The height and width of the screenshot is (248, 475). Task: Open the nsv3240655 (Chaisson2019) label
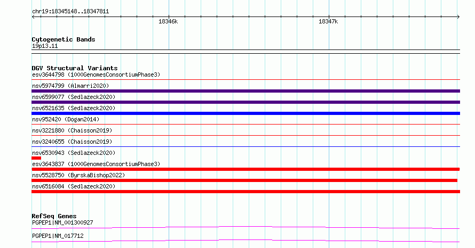click(72, 142)
